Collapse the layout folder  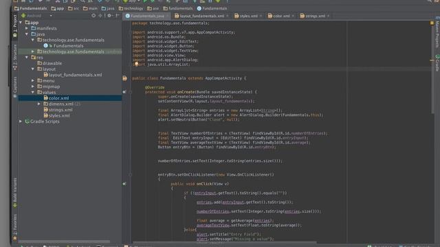coord(33,69)
